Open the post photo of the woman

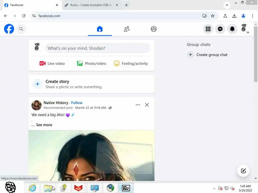[91, 156]
